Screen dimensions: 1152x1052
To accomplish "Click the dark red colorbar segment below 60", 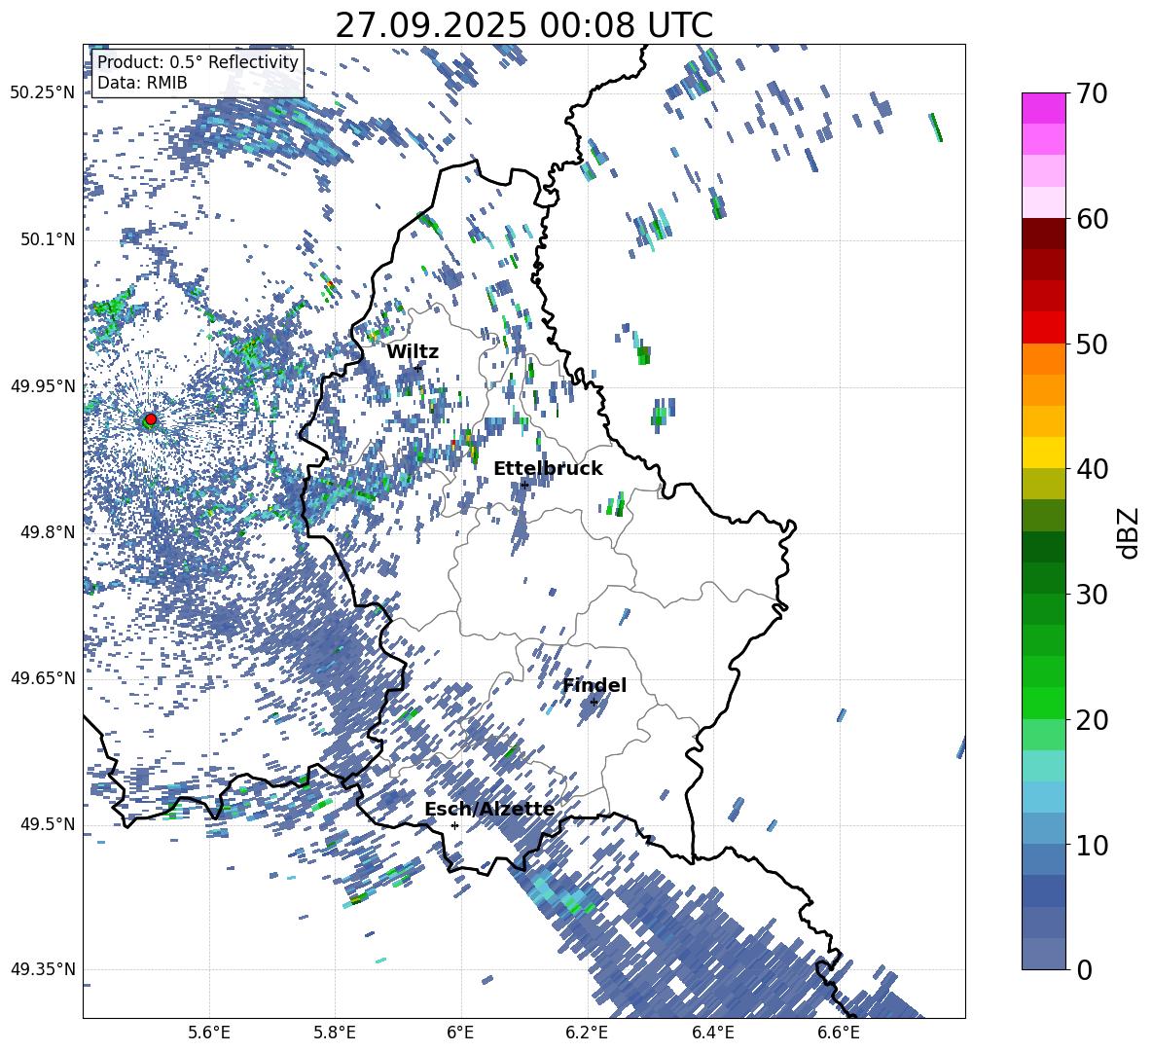I will [1043, 234].
